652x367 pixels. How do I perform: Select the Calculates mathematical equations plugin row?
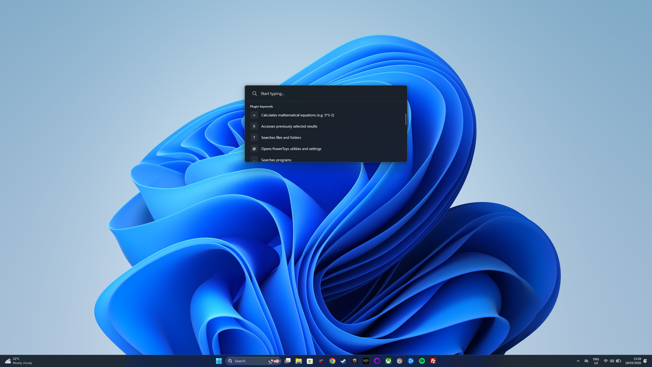pyautogui.click(x=326, y=115)
